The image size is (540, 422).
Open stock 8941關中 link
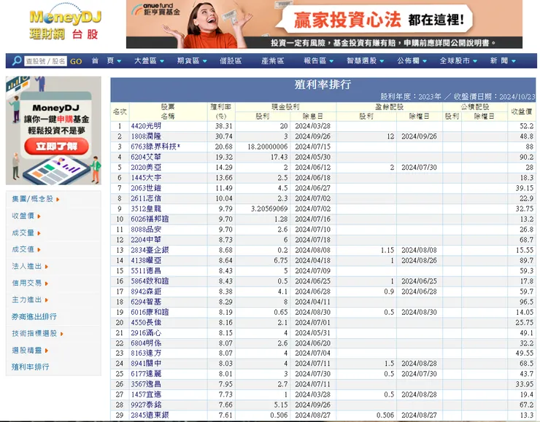tap(146, 364)
